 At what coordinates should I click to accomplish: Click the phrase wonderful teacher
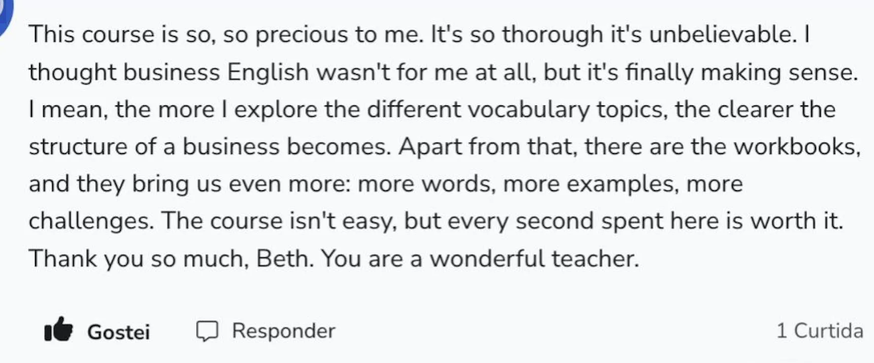(x=534, y=259)
